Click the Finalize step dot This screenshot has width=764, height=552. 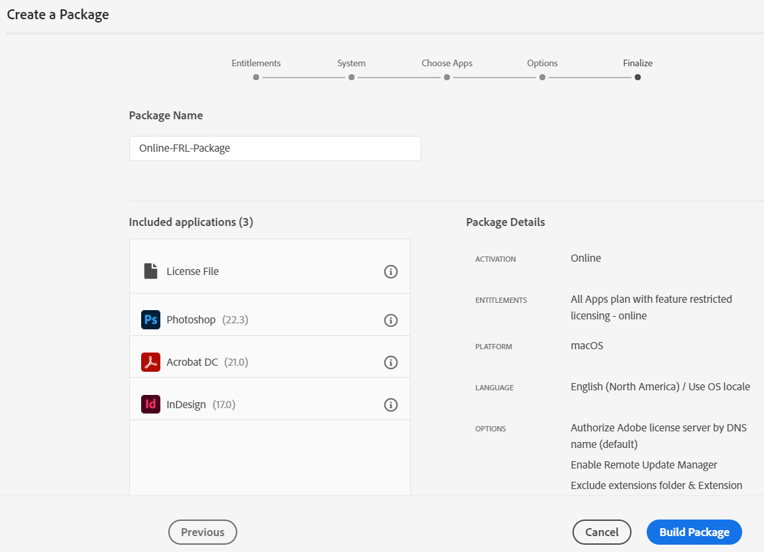point(637,77)
